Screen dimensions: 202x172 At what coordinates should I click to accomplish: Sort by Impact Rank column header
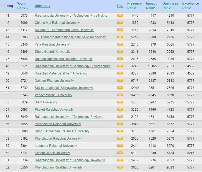click(151, 6)
